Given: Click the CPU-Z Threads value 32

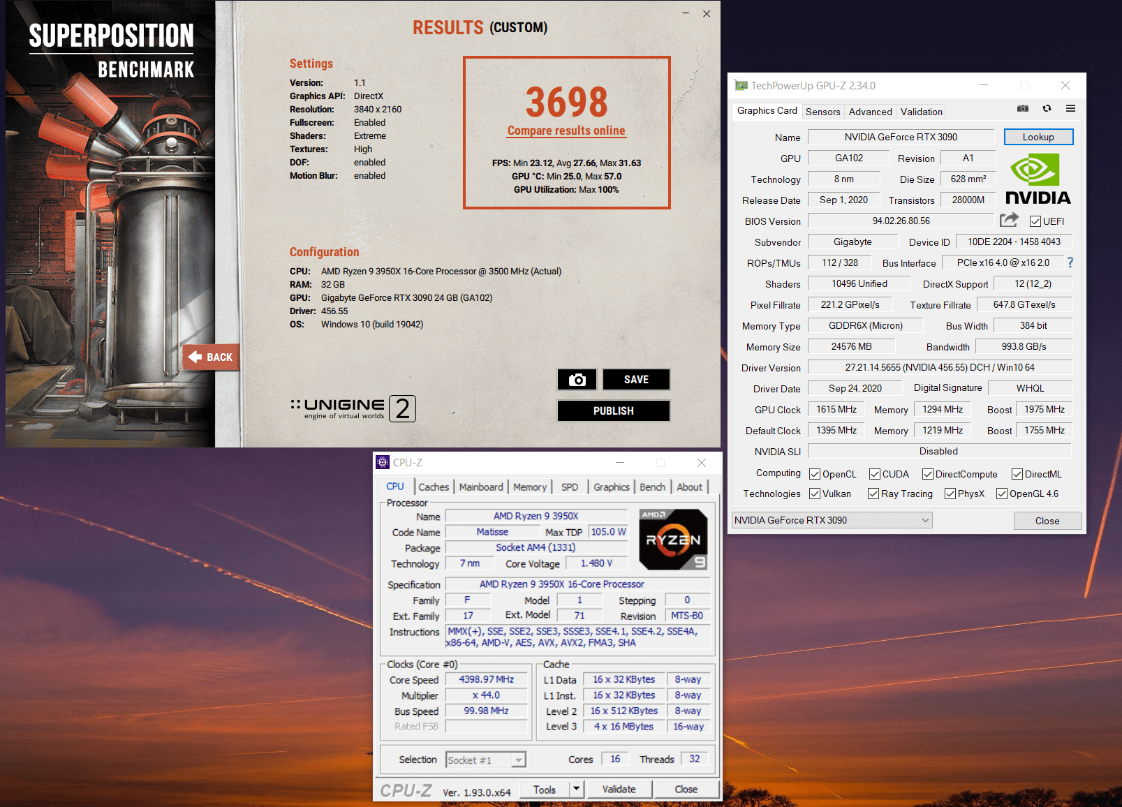Looking at the screenshot, I should [694, 759].
